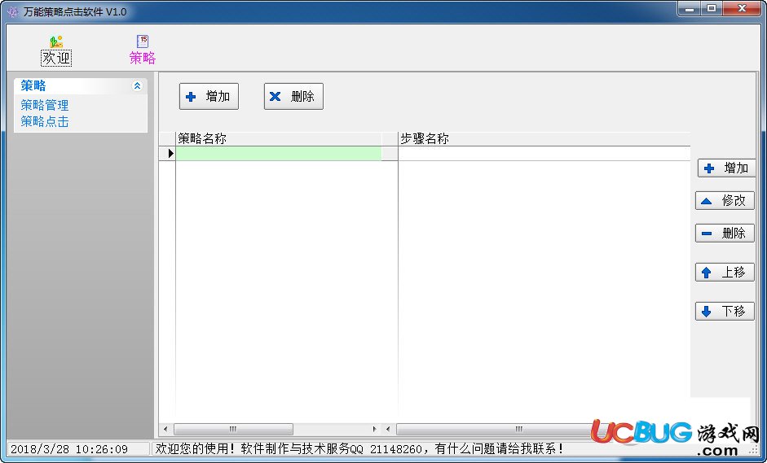
Task: Click the date time 2018/3/28 status panel
Action: coord(78,449)
